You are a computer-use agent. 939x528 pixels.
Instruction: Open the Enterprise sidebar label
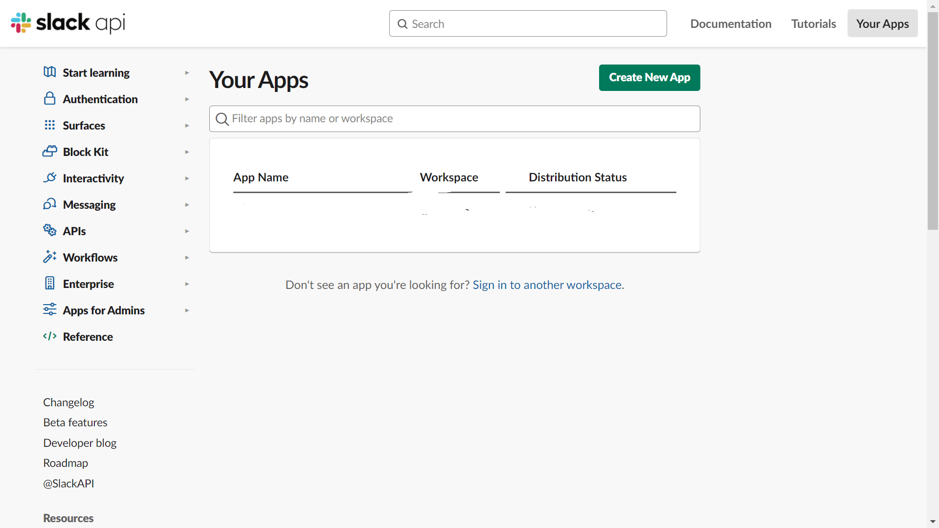pyautogui.click(x=88, y=284)
